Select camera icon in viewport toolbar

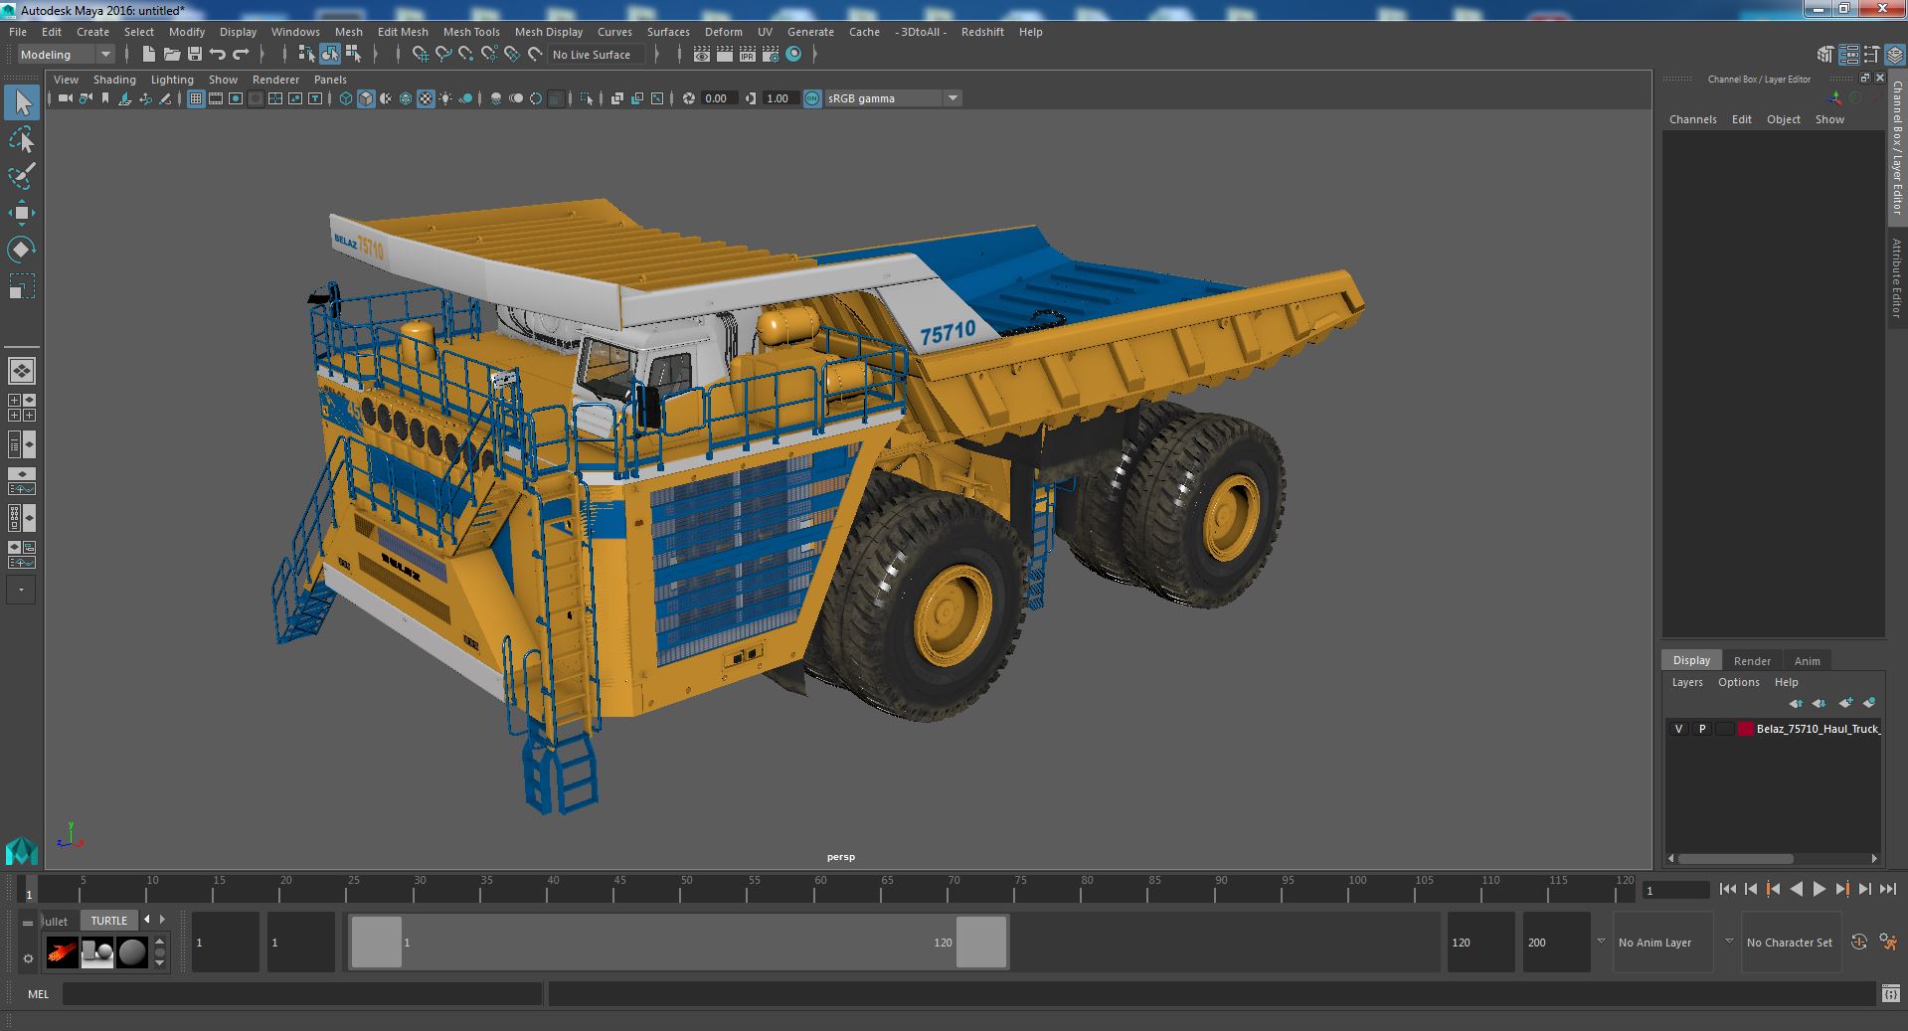66,98
